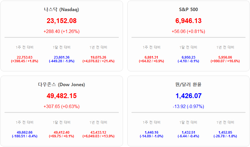Click the 1주 전 대비 label under Nasdaq
This screenshot has height=147, width=250.
click(24, 47)
